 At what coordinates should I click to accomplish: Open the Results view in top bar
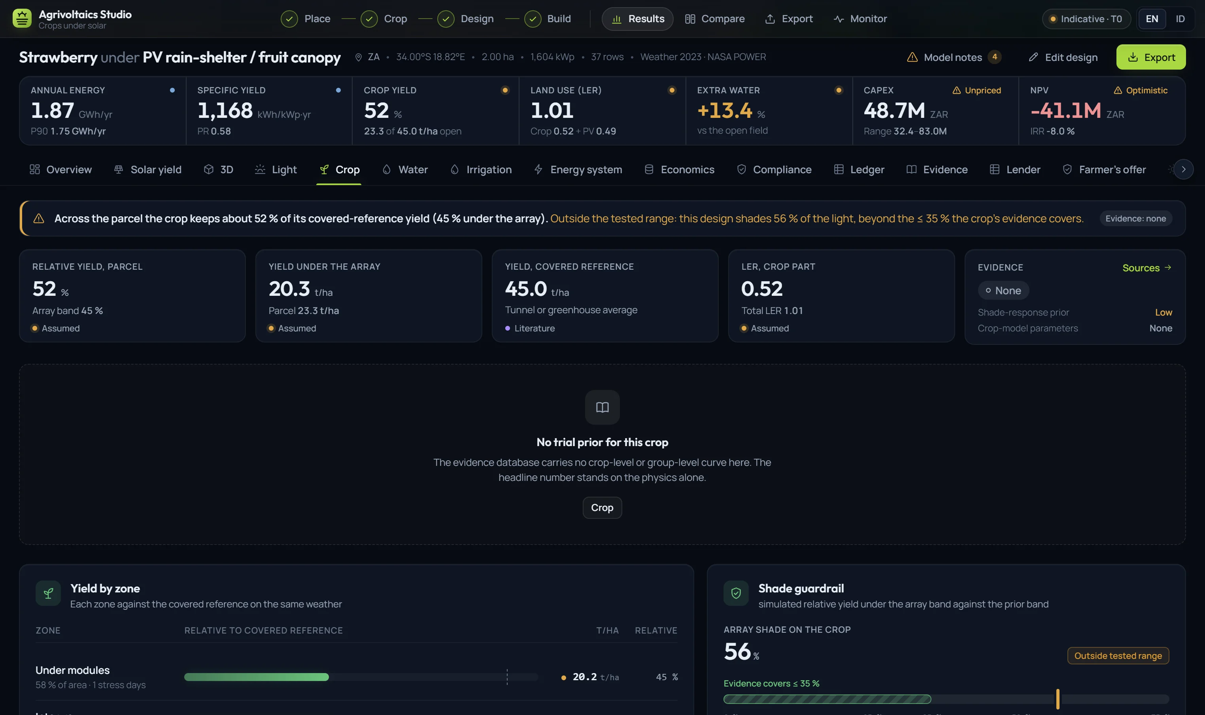637,19
